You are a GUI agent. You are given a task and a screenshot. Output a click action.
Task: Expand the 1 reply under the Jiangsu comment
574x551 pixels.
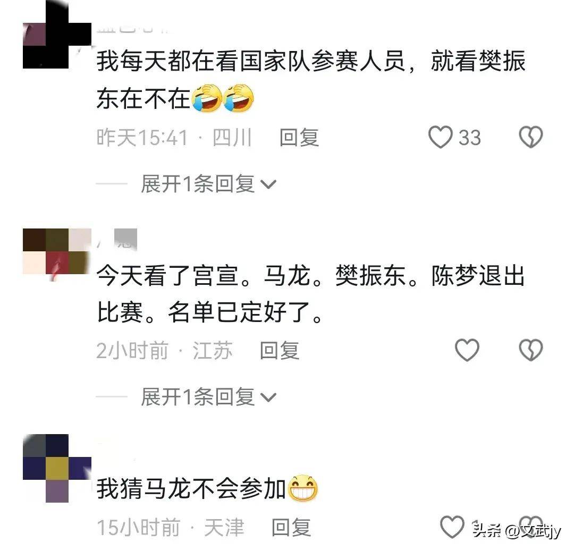(208, 397)
